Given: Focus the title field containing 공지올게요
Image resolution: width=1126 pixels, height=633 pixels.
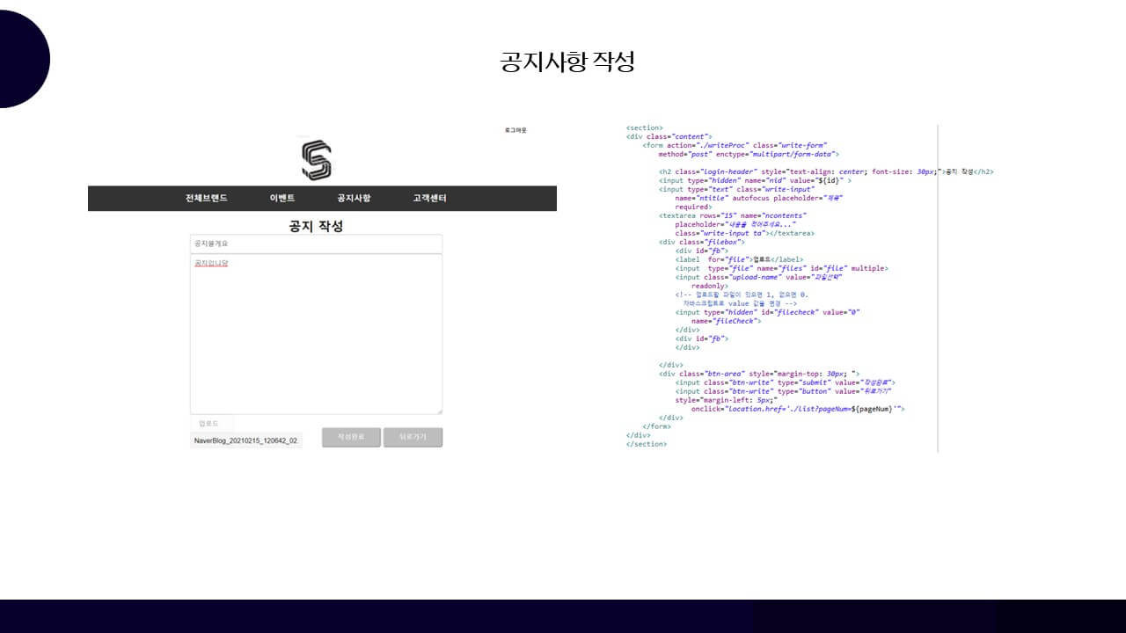Looking at the screenshot, I should point(316,244).
